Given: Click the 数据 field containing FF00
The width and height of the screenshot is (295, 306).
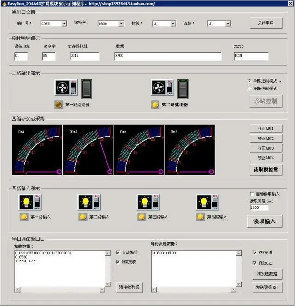Looking at the screenshot, I should click(x=168, y=57).
